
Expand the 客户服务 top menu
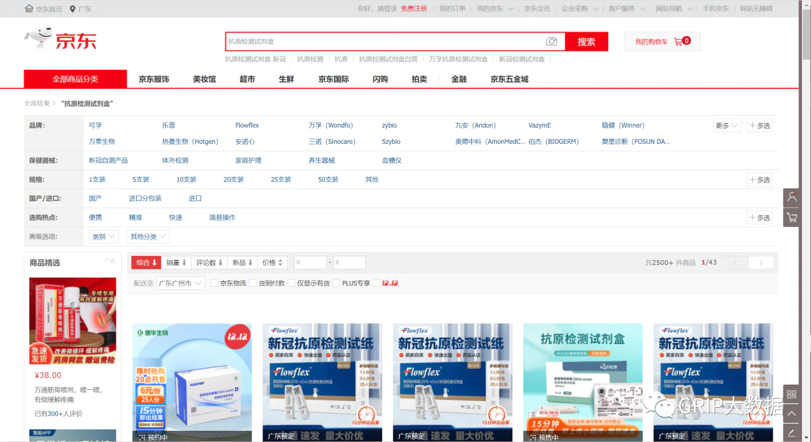coord(627,8)
